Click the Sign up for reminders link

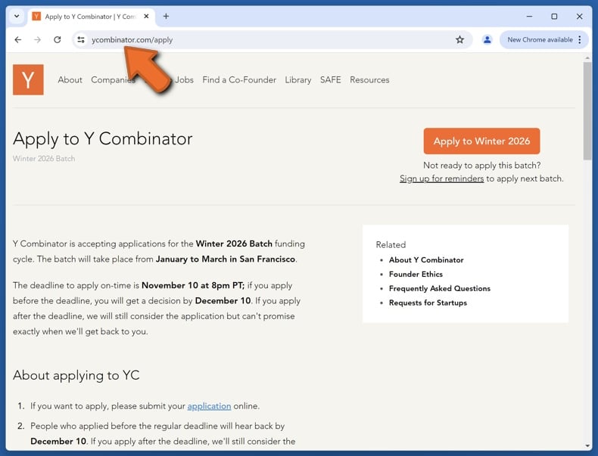pyautogui.click(x=441, y=178)
